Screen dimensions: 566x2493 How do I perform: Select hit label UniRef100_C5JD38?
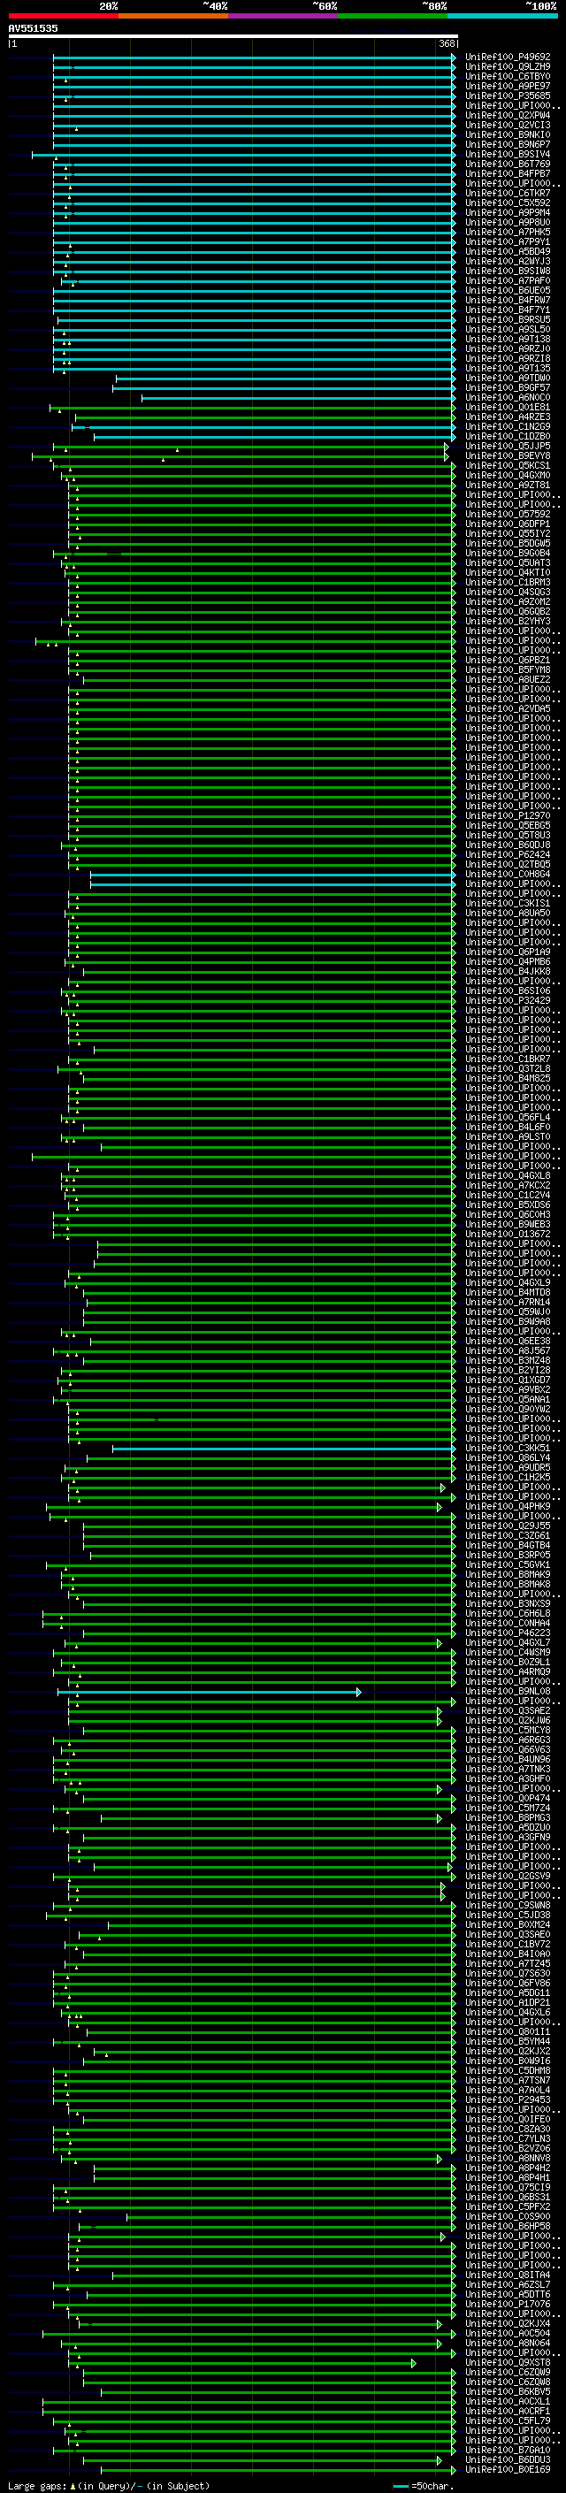(508, 1916)
